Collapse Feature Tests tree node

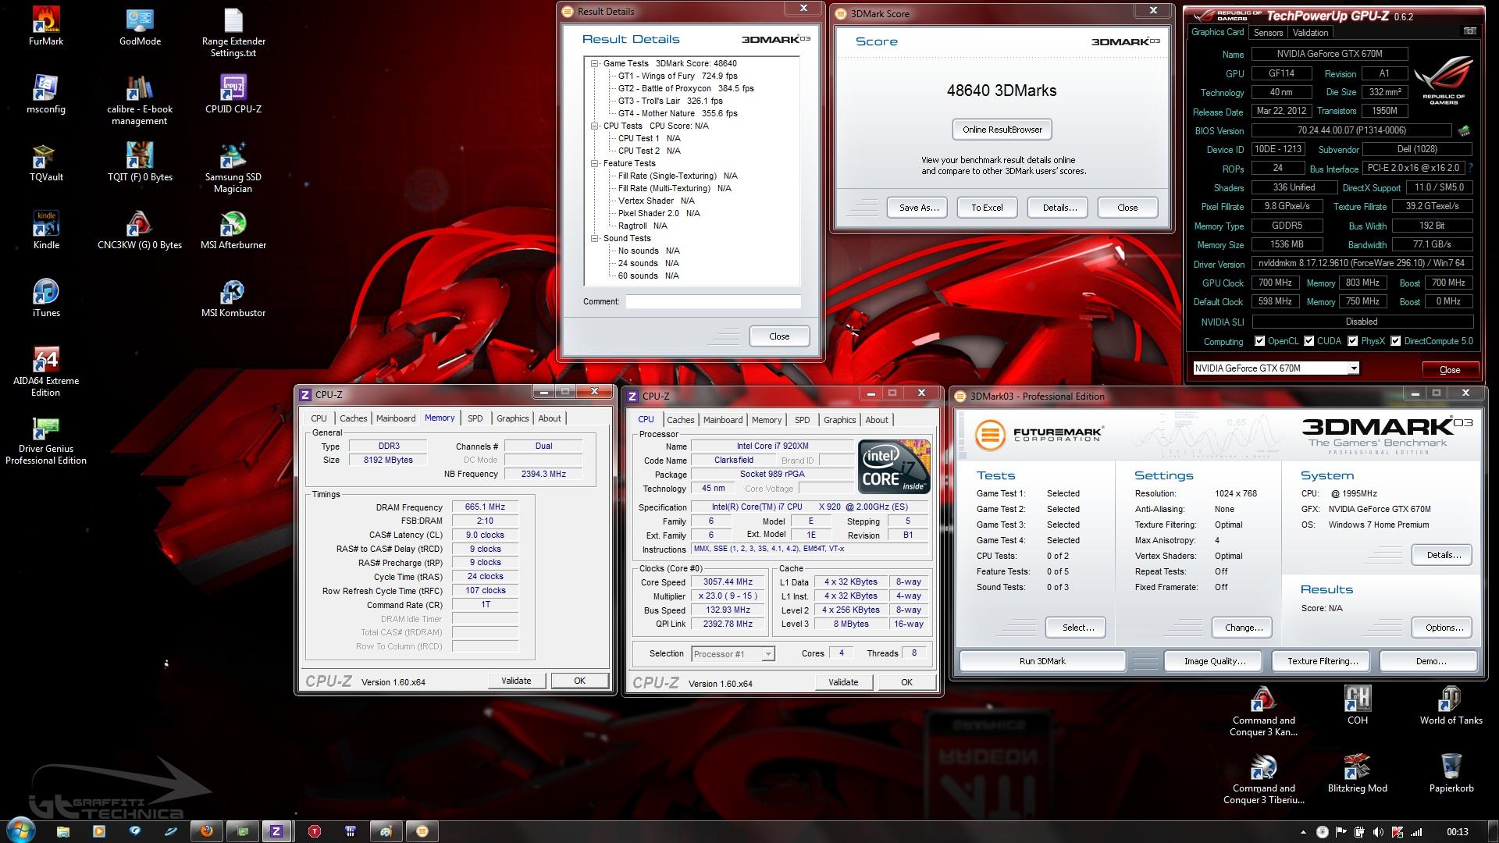tap(594, 163)
